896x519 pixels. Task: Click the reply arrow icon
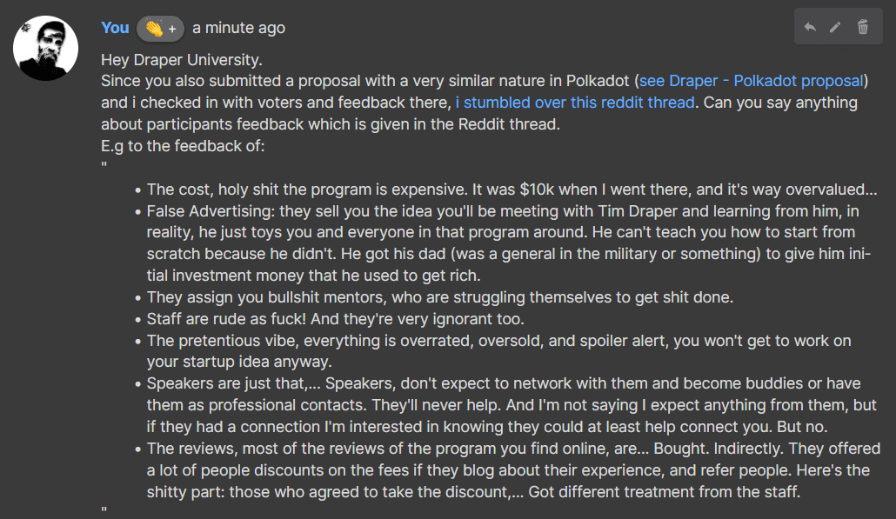click(810, 27)
